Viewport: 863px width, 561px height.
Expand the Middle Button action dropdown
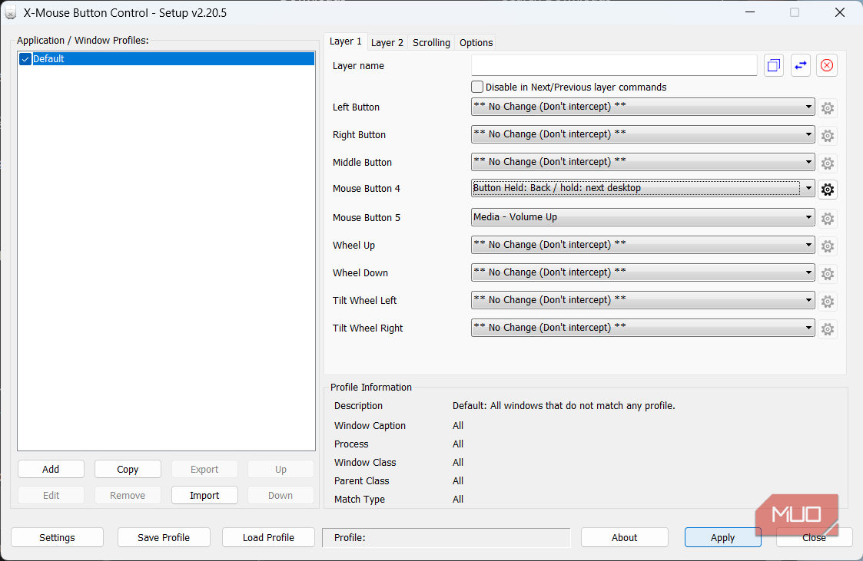pos(643,161)
